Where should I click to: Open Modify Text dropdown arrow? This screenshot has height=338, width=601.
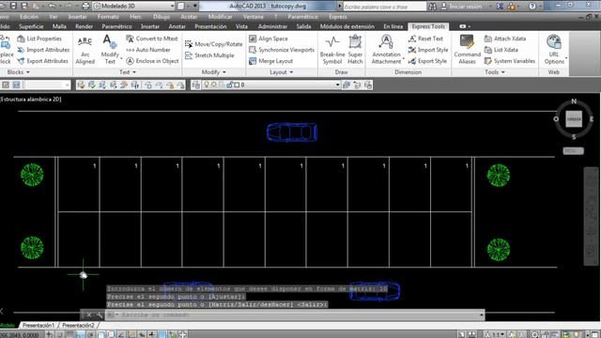(121, 58)
